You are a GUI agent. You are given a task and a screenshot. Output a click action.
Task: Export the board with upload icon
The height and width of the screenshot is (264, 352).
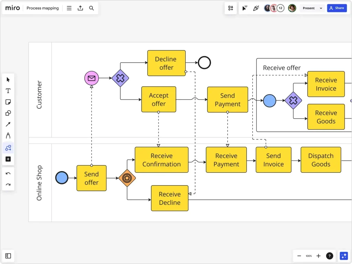[80, 8]
